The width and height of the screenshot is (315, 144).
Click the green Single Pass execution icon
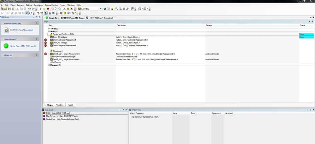point(6,46)
